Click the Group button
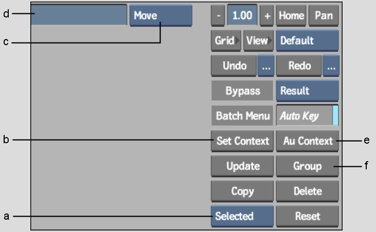The width and height of the screenshot is (376, 232). click(x=308, y=166)
